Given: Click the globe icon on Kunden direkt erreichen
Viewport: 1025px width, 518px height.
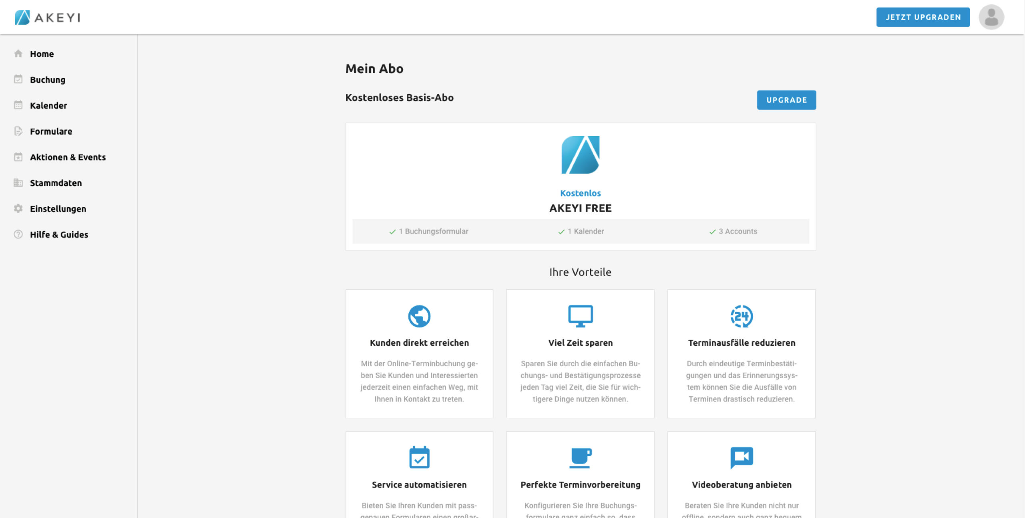Looking at the screenshot, I should pyautogui.click(x=419, y=316).
